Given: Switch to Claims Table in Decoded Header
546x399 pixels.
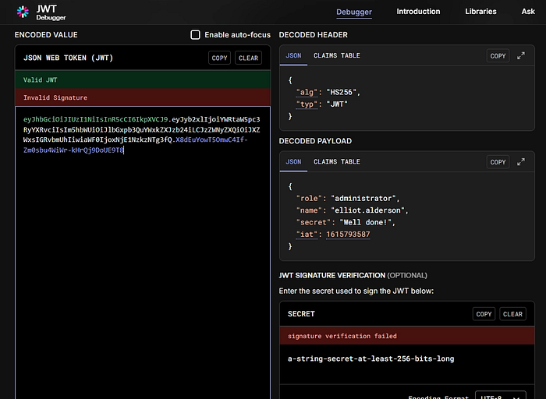Looking at the screenshot, I should 336,55.
